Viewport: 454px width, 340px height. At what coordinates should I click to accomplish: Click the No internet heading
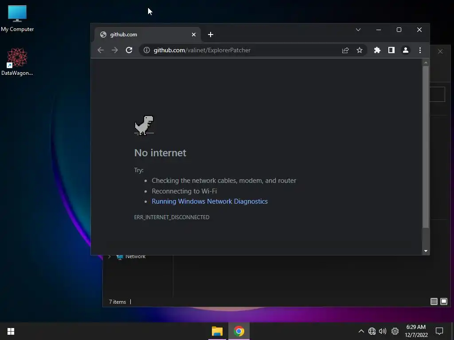[160, 153]
